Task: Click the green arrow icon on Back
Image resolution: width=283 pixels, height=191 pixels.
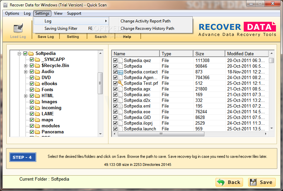Action: (221, 182)
